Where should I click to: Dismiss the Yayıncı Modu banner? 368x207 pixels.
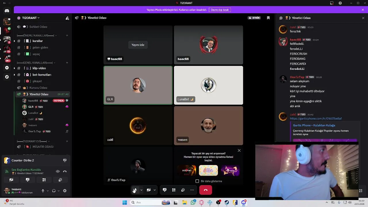[363, 10]
